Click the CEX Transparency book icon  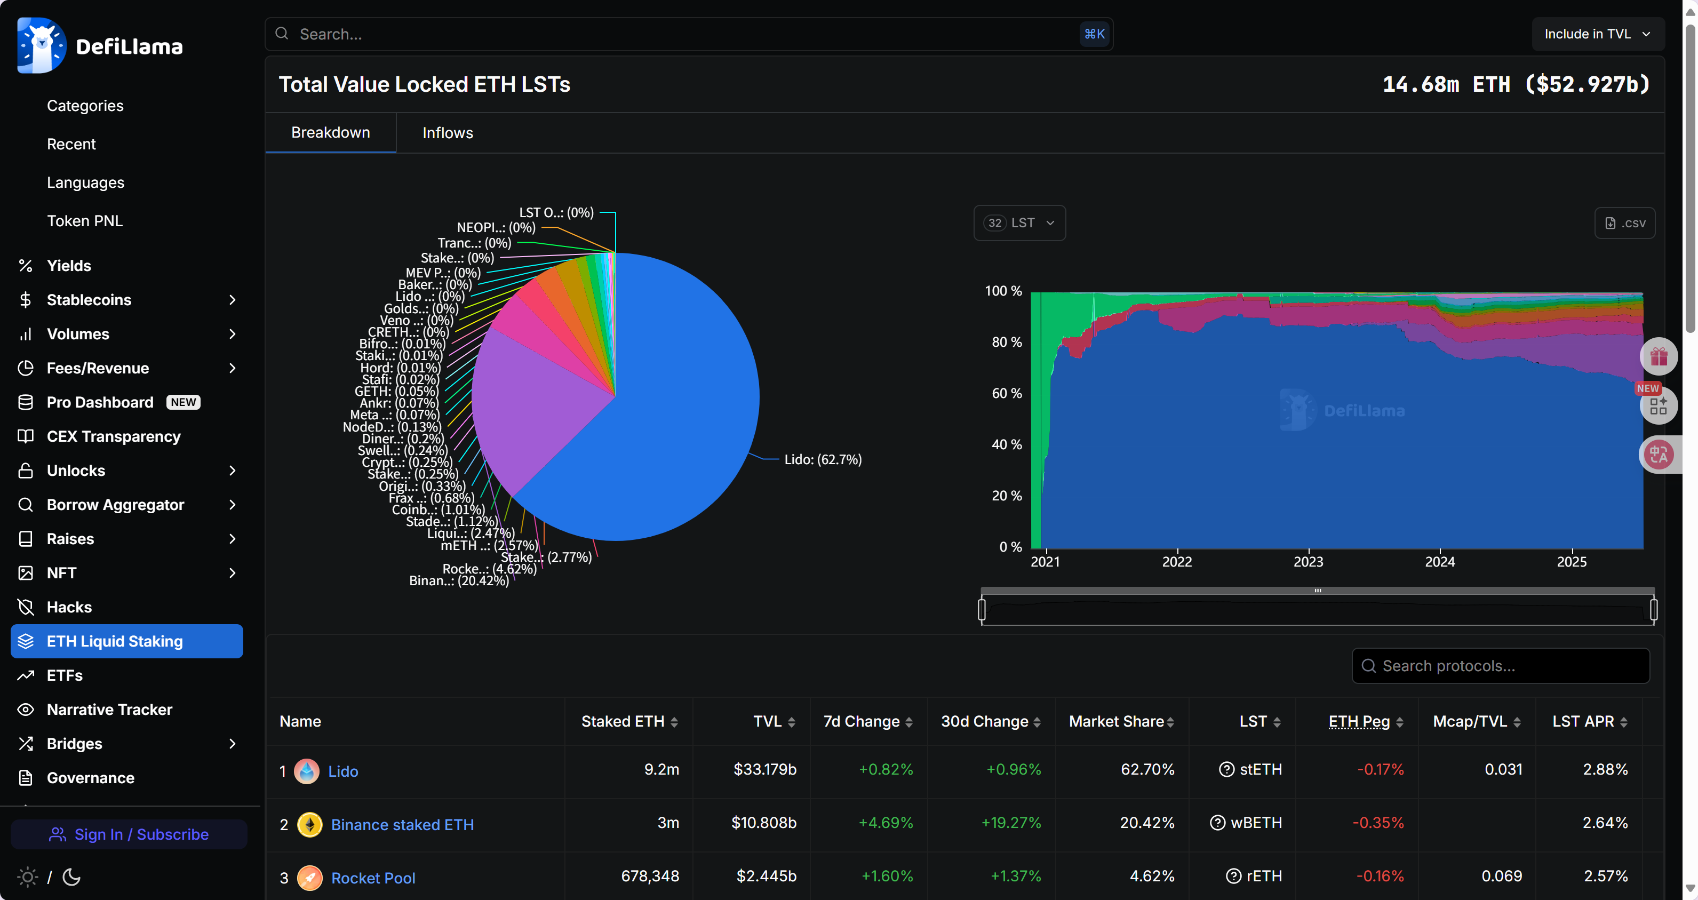(x=26, y=436)
